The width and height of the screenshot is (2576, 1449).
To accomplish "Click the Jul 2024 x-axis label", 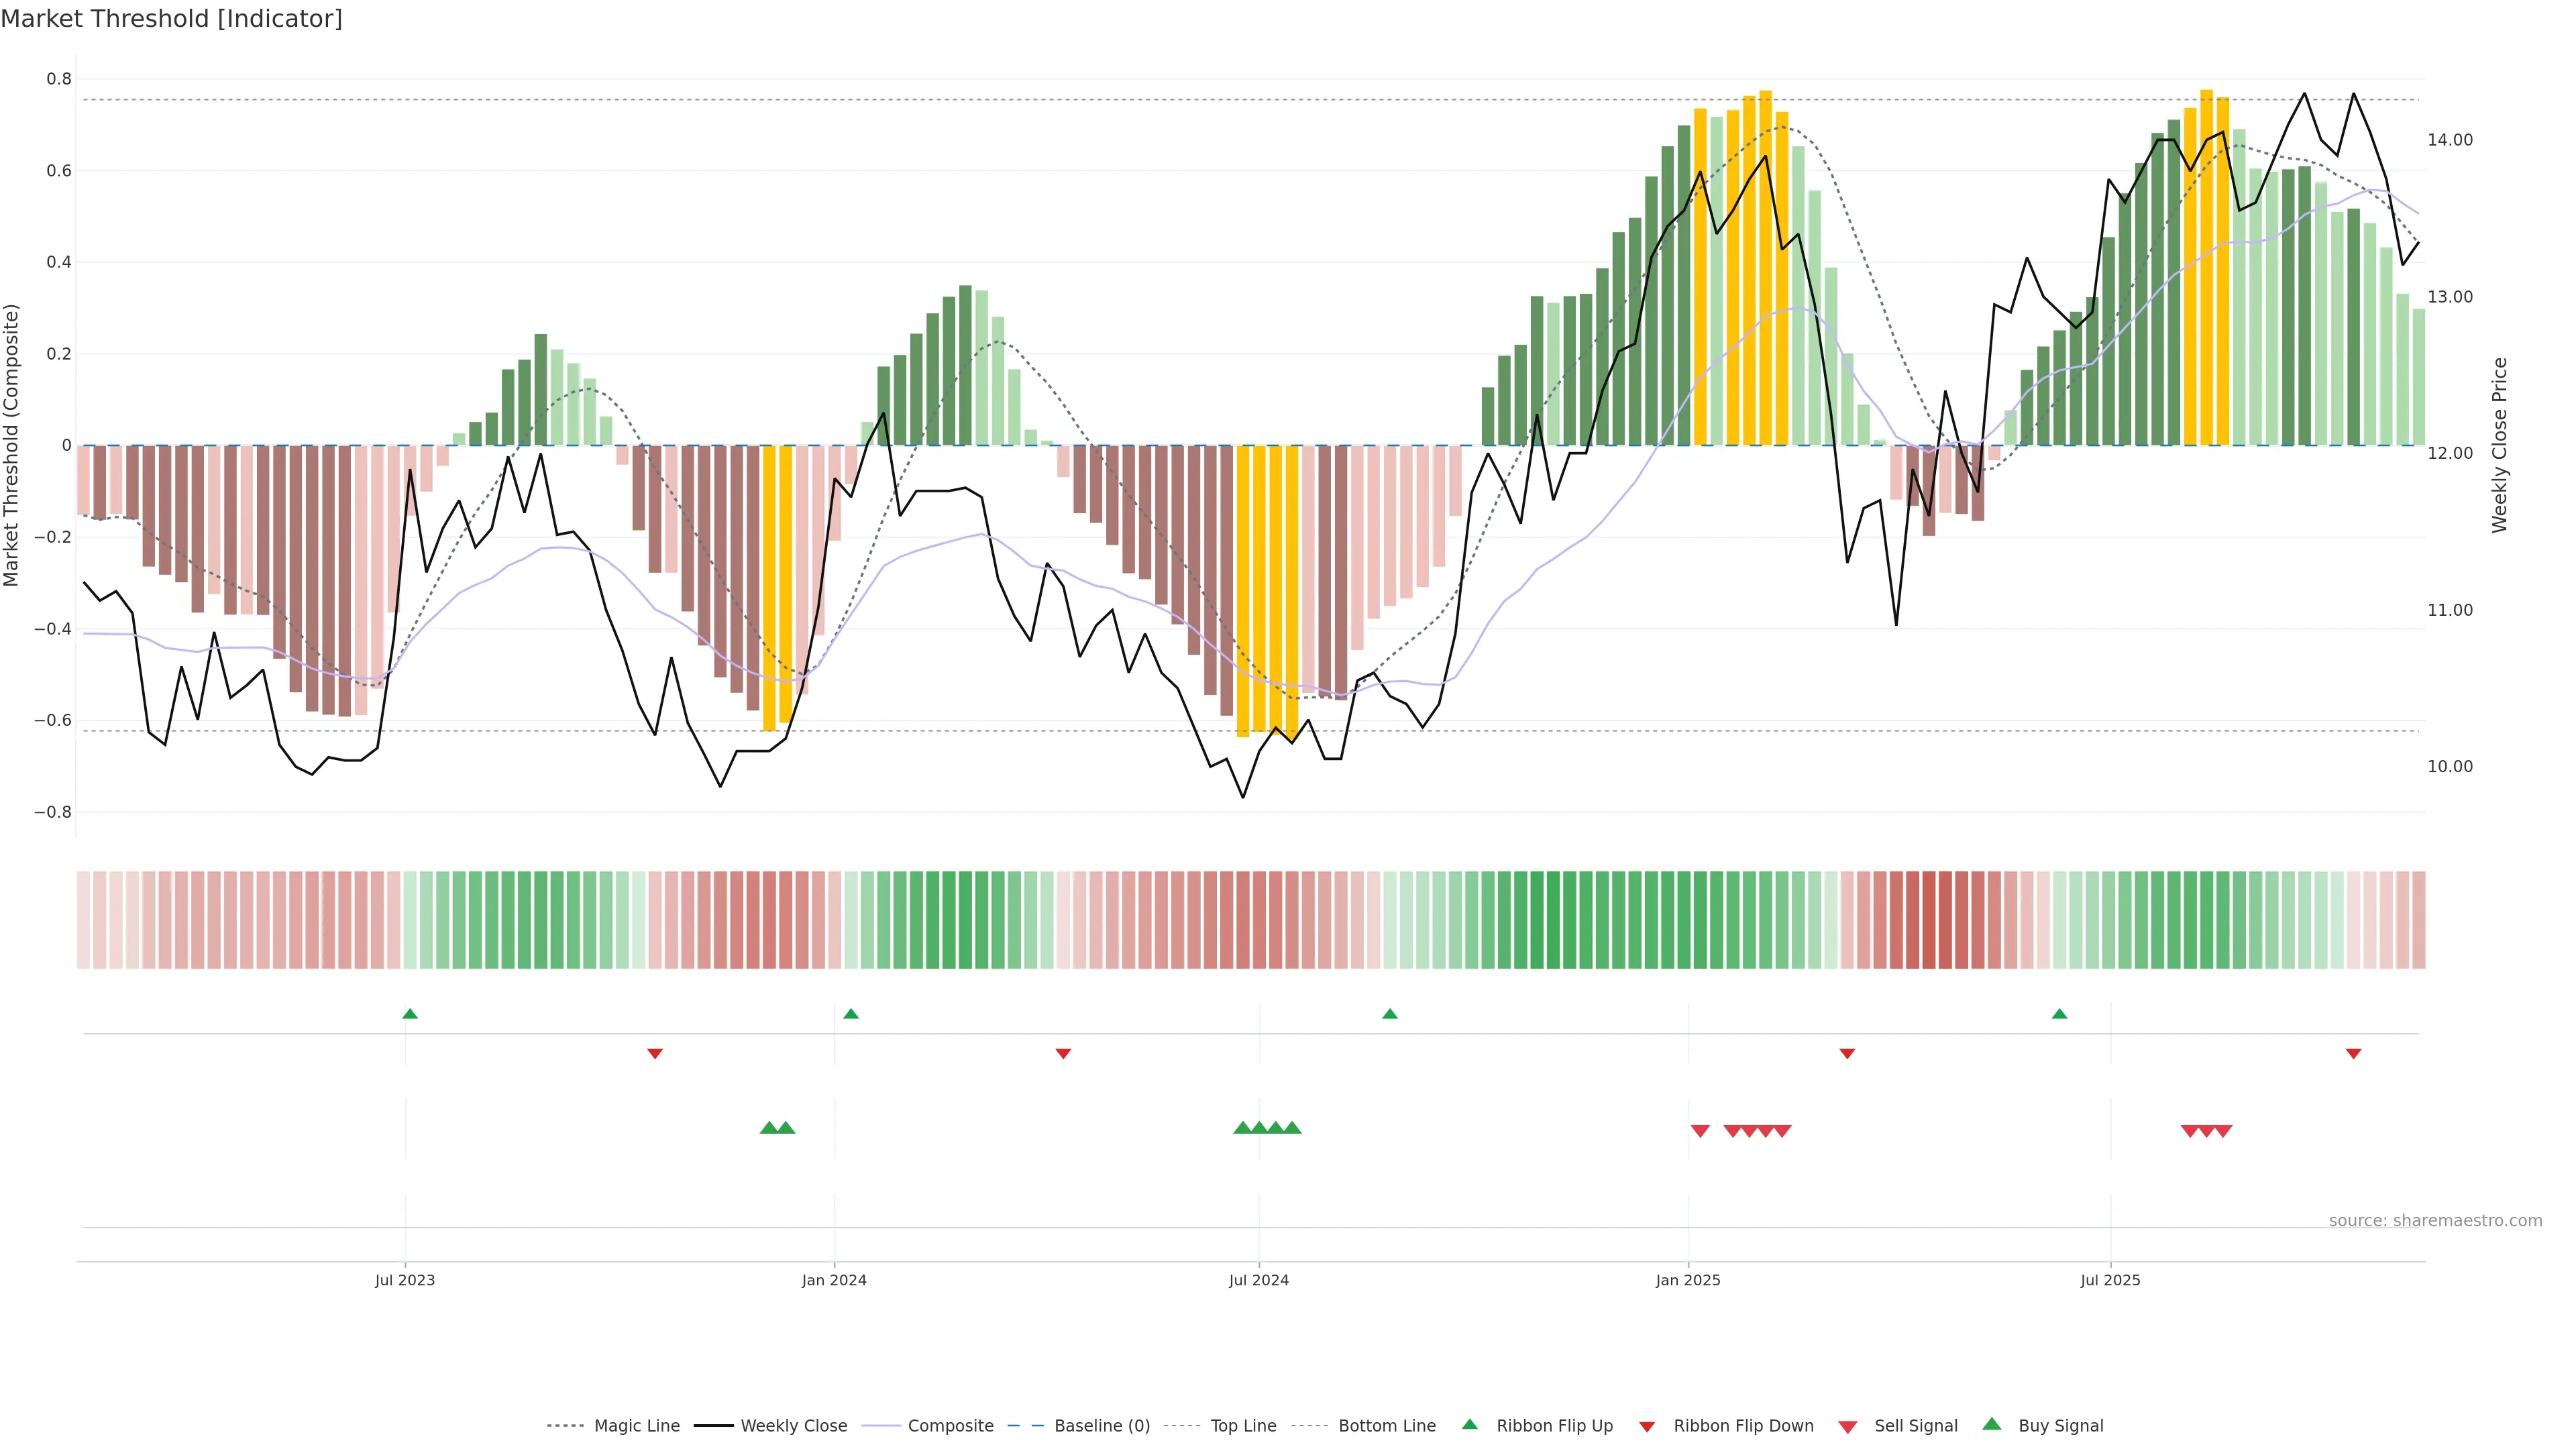I will pos(1258,1280).
